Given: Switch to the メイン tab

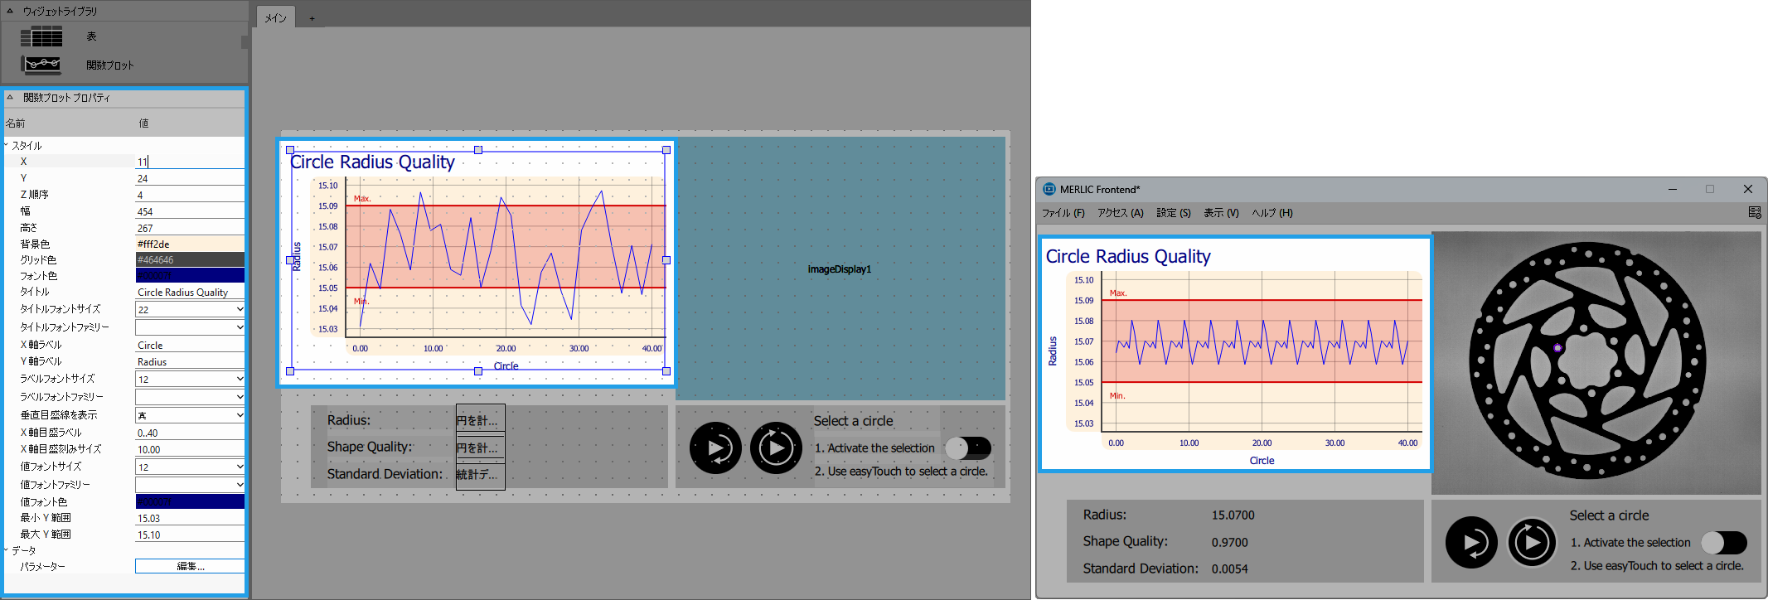Looking at the screenshot, I should pos(276,17).
